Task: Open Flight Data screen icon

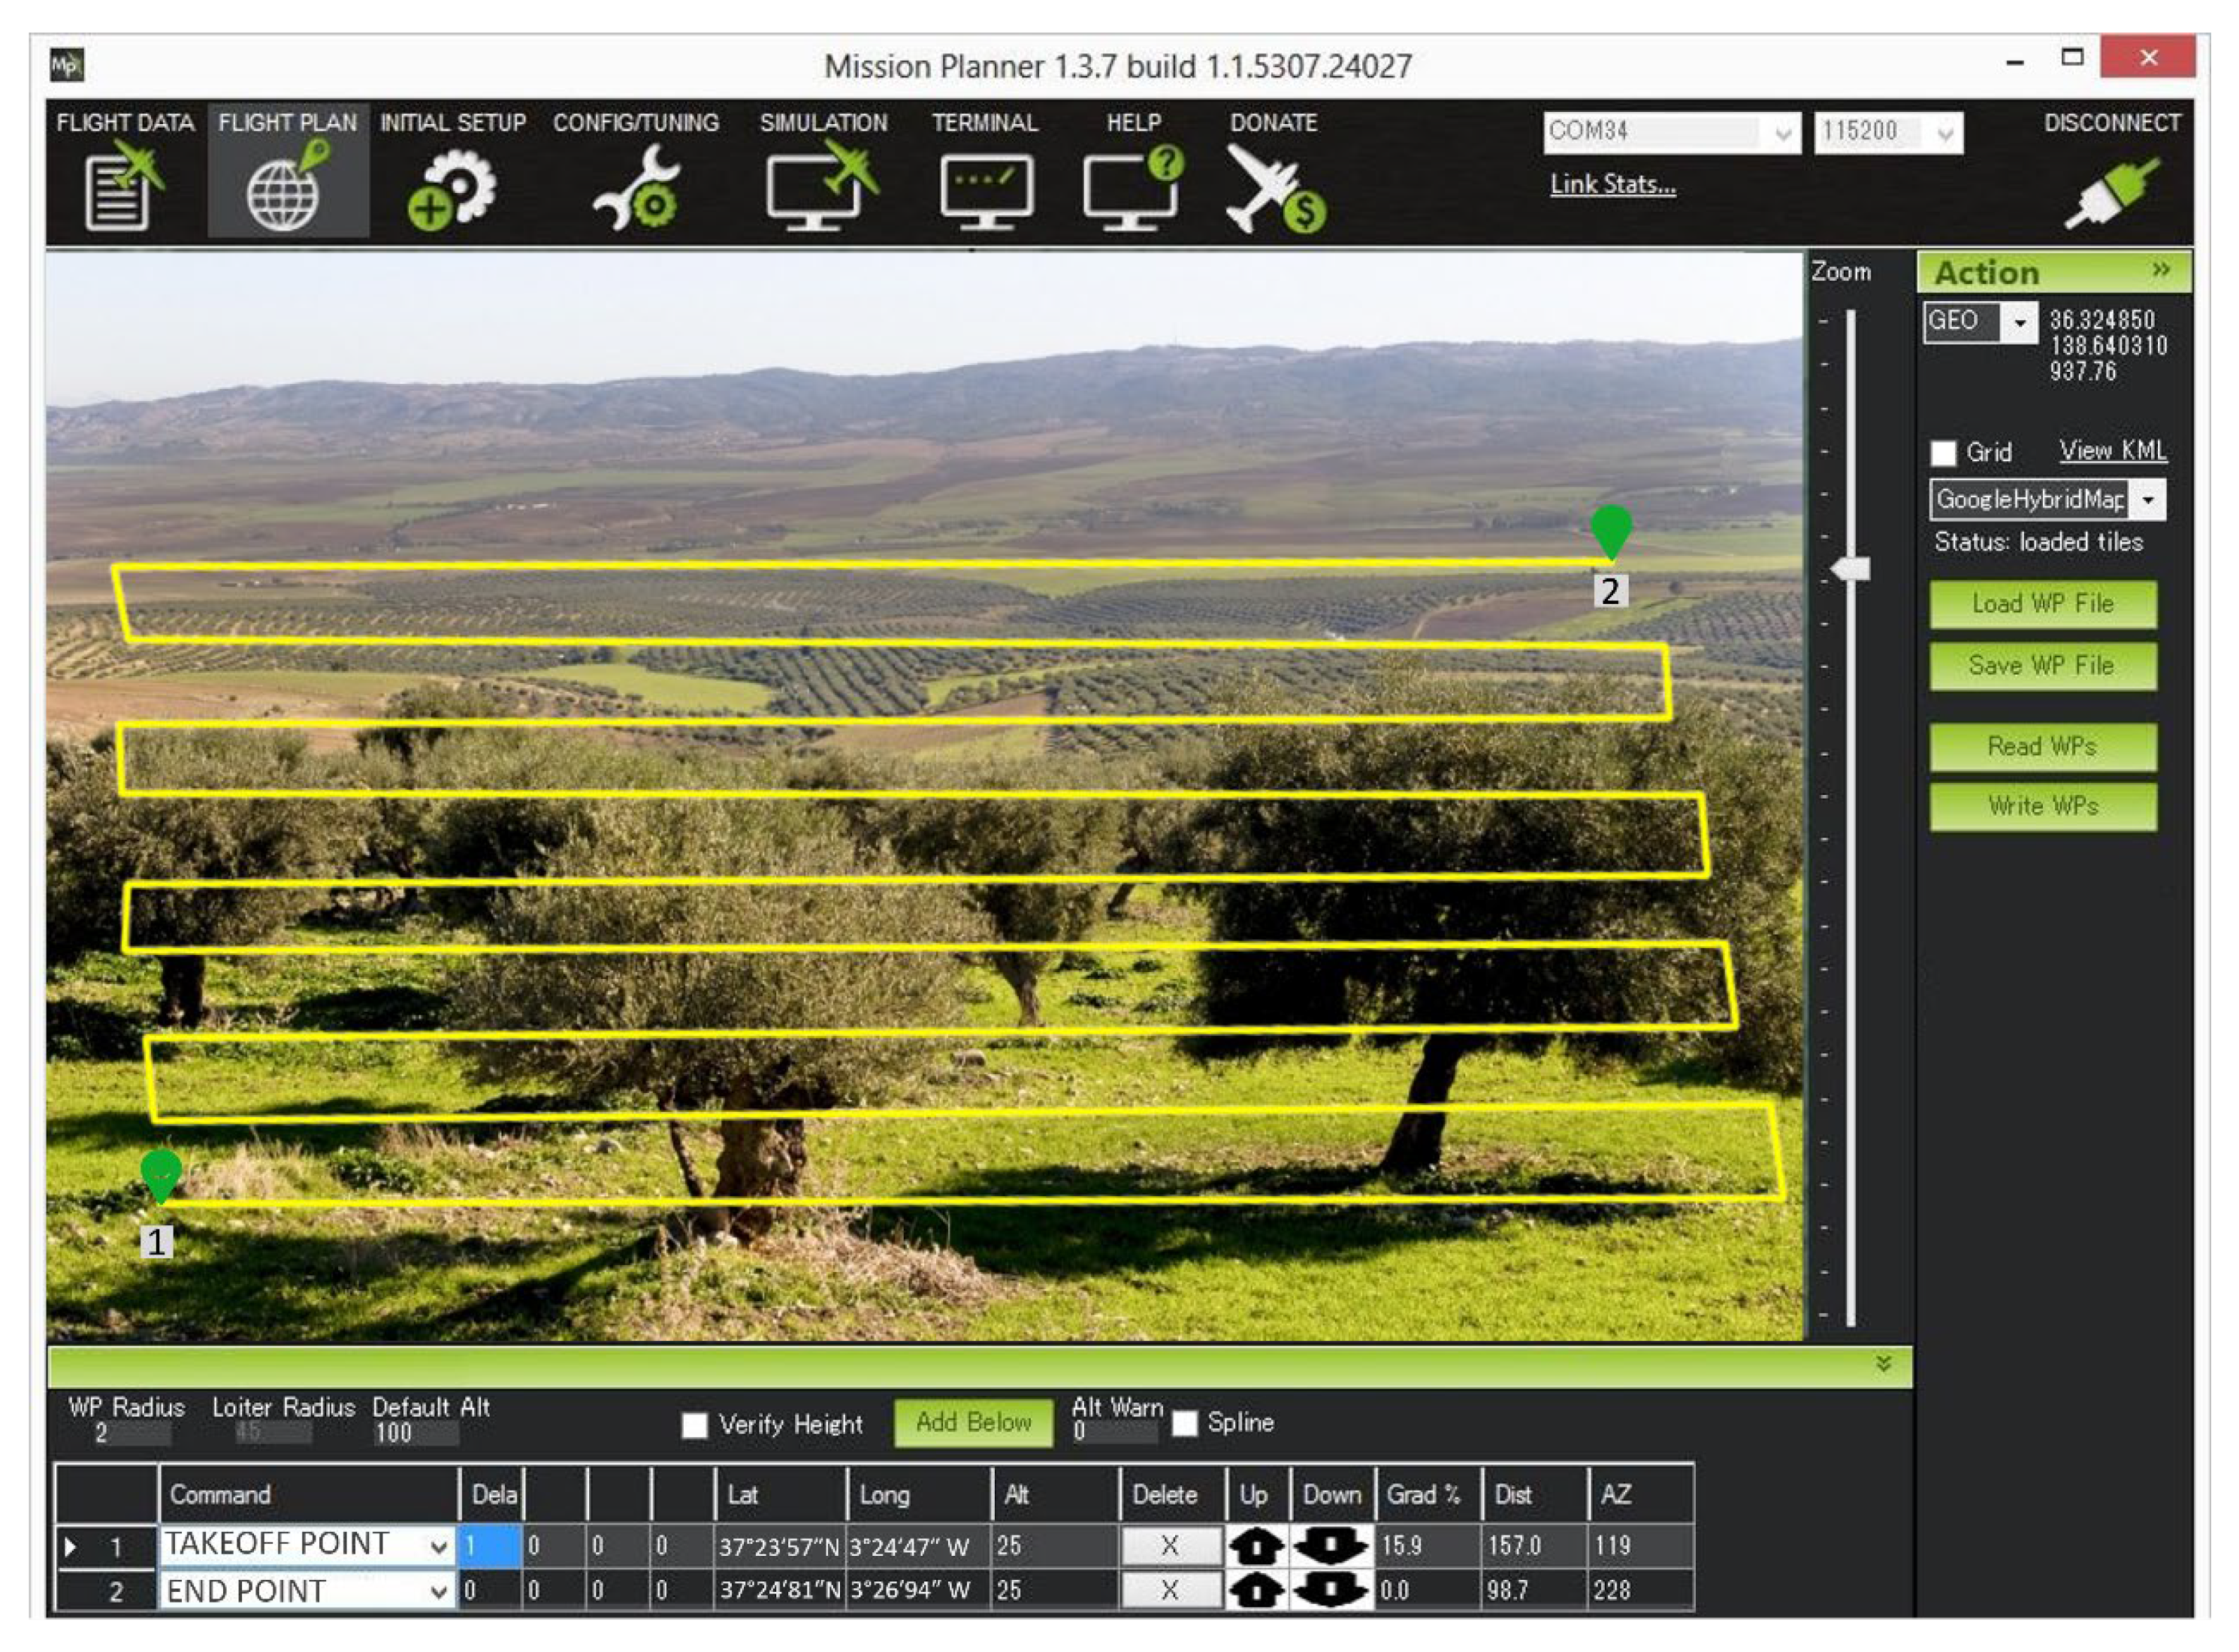Action: coord(123,187)
